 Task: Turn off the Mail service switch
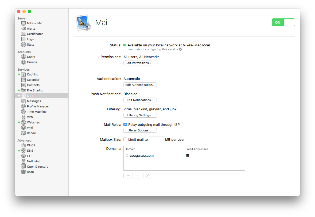click(283, 22)
